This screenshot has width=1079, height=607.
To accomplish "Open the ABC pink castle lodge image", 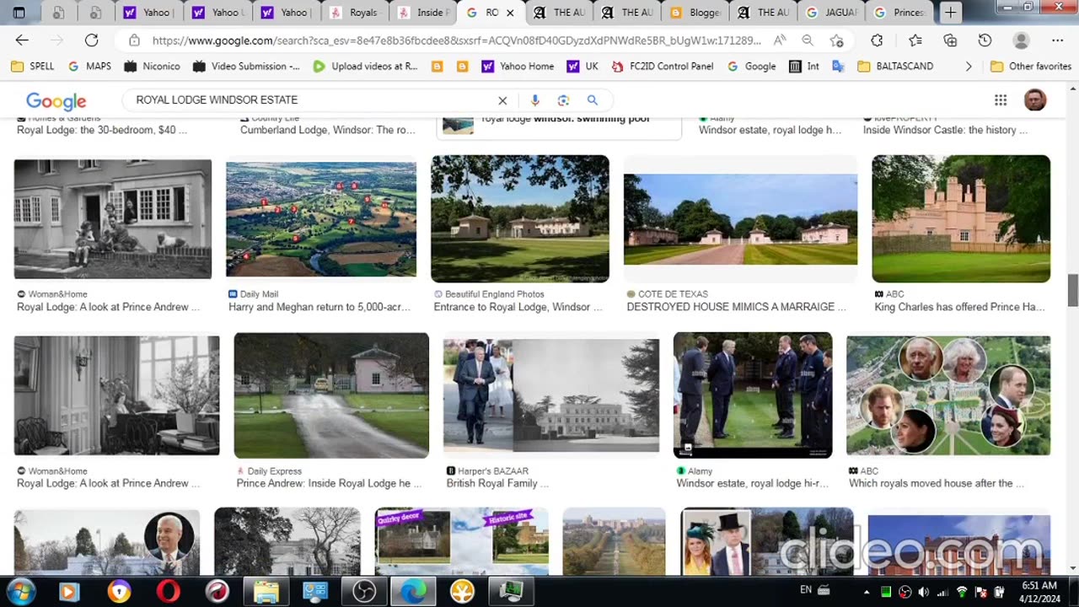I will 961,218.
